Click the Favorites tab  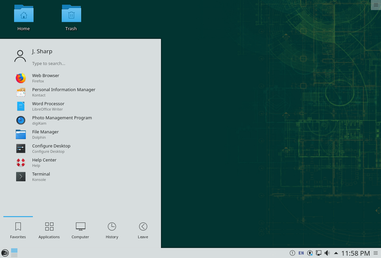click(18, 230)
